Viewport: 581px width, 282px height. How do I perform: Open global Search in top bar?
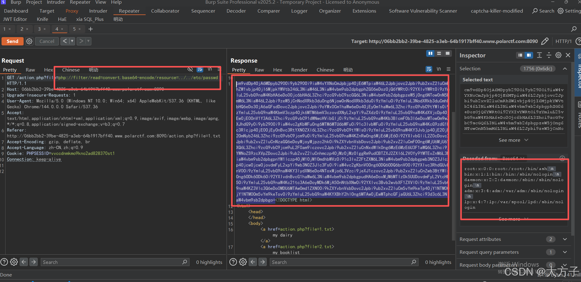click(543, 11)
